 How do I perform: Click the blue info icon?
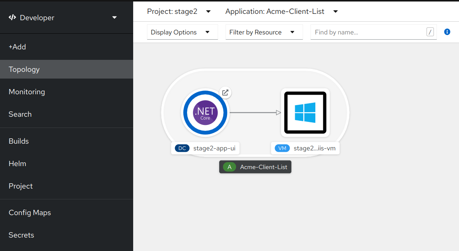coord(447,32)
